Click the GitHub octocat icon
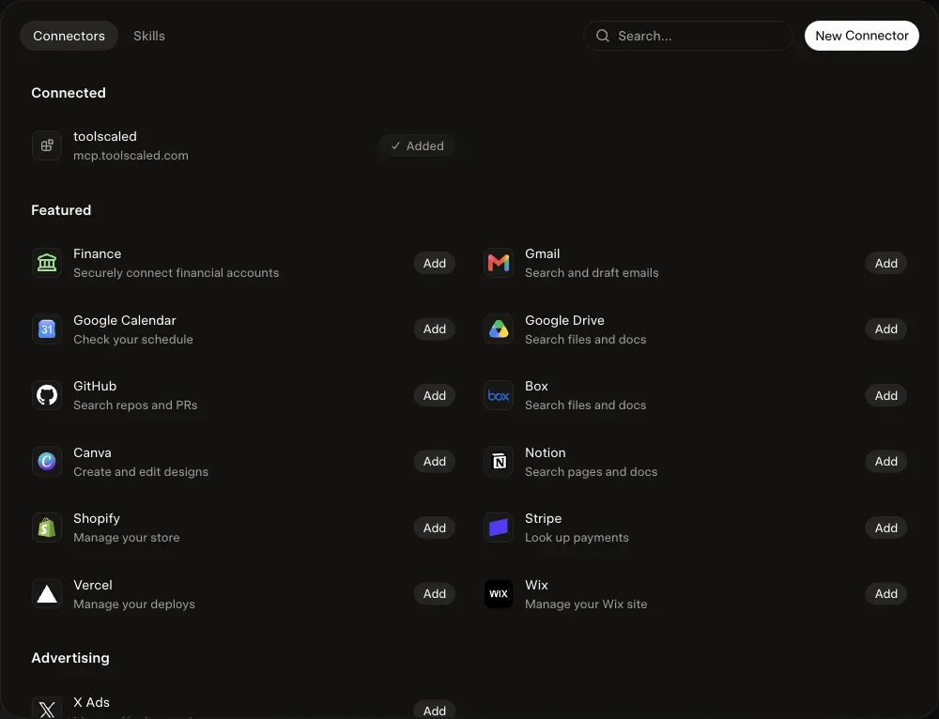Viewport: 939px width, 719px height. click(47, 395)
